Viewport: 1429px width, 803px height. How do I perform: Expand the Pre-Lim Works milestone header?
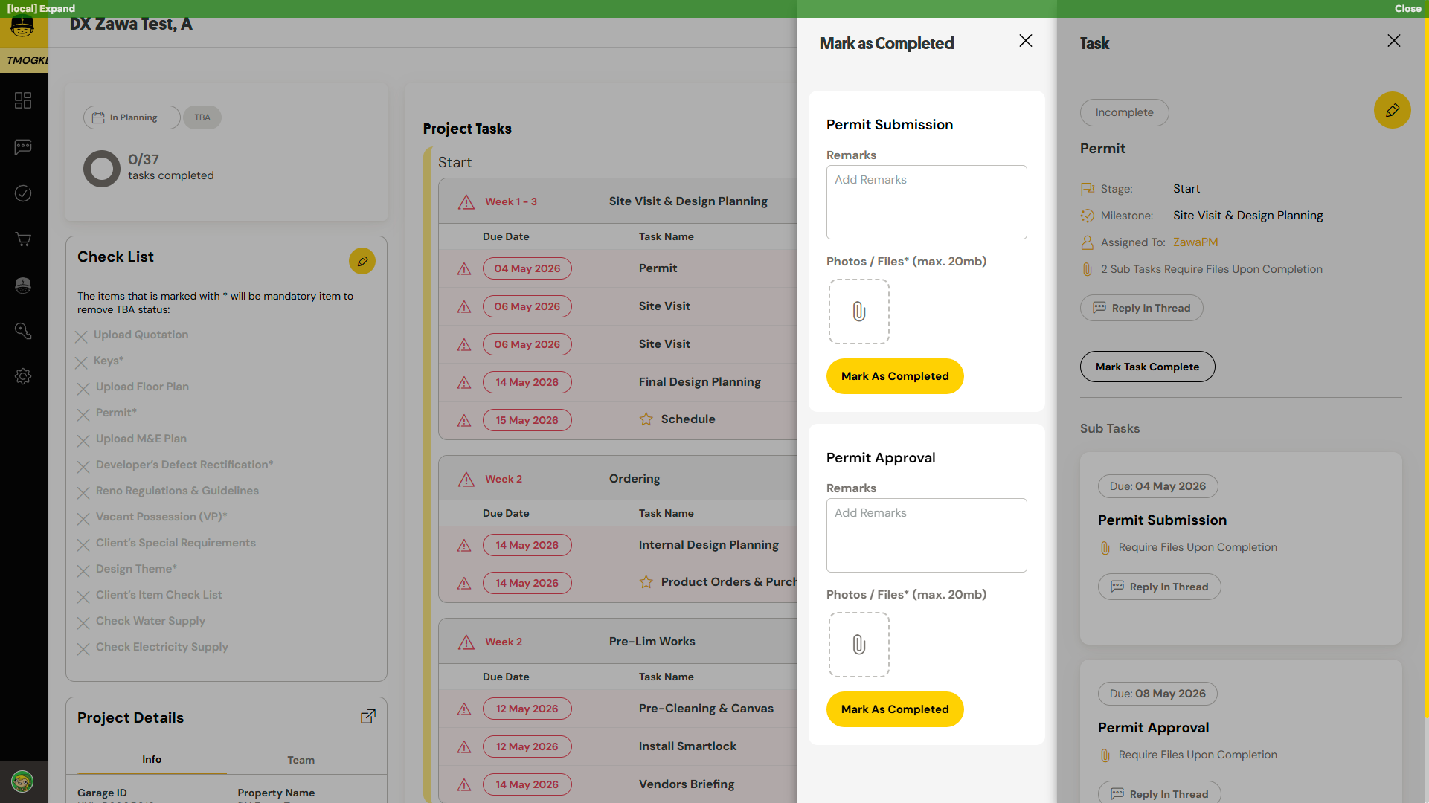(617, 642)
